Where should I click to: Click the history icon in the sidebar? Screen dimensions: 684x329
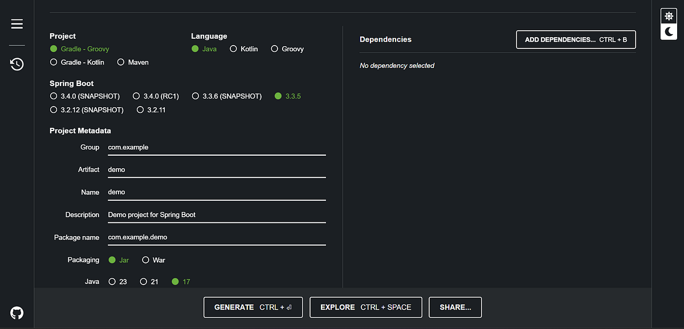17,64
